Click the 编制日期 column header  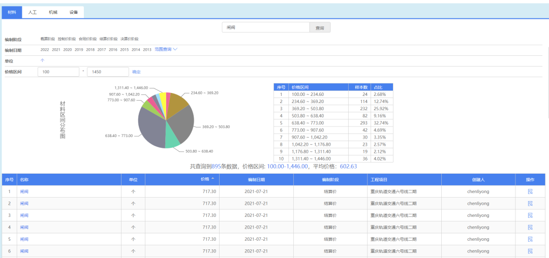256,179
